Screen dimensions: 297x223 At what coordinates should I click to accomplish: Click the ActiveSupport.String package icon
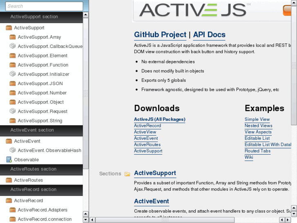tap(13, 121)
